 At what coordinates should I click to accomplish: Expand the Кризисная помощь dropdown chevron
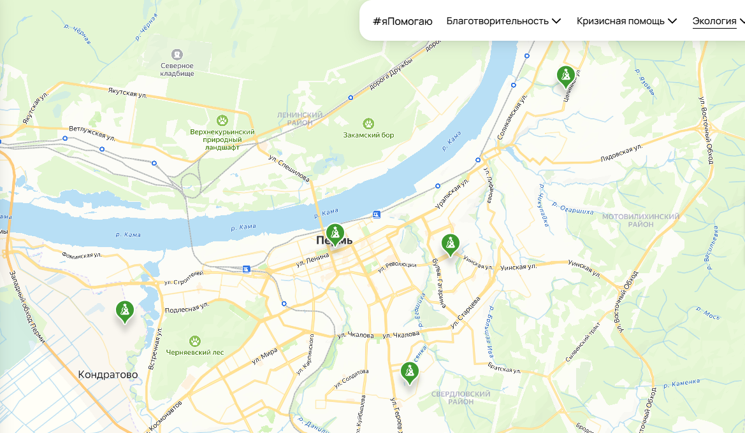point(672,21)
